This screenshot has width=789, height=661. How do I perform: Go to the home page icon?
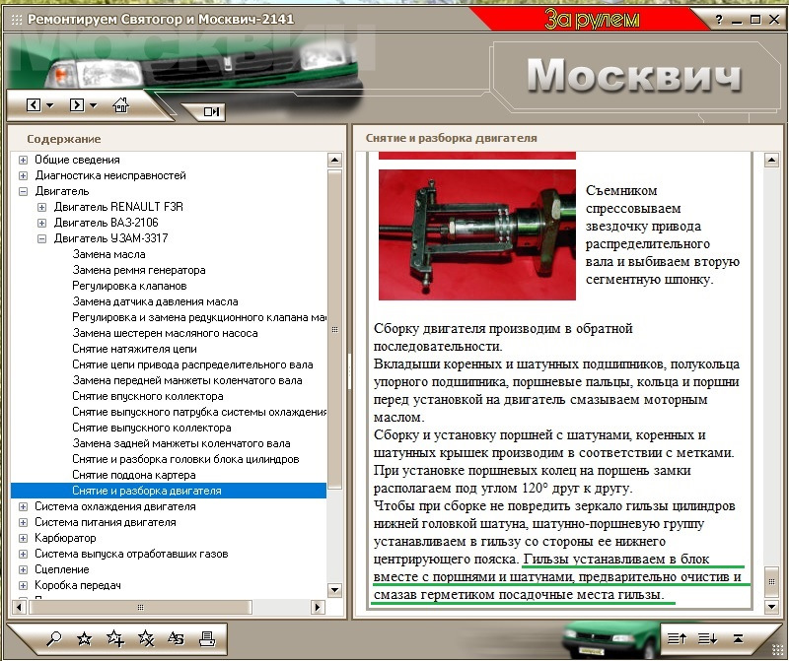[120, 105]
